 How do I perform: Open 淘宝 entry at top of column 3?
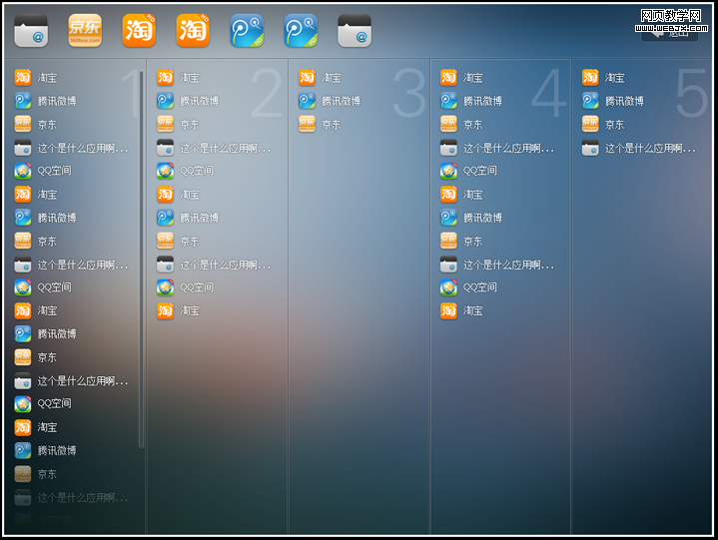tap(332, 78)
